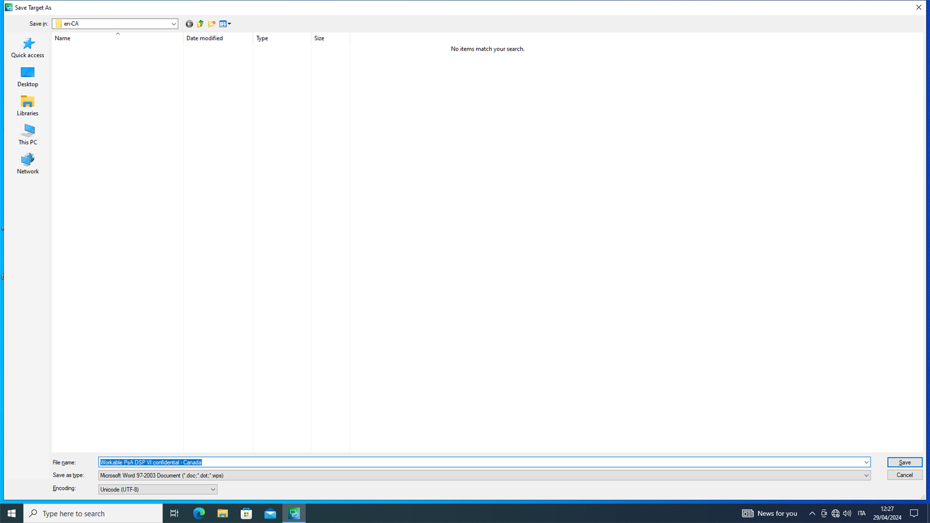Screen dimensions: 930x523
Task: Open the Mail app from the taskbar
Action: tap(270, 513)
